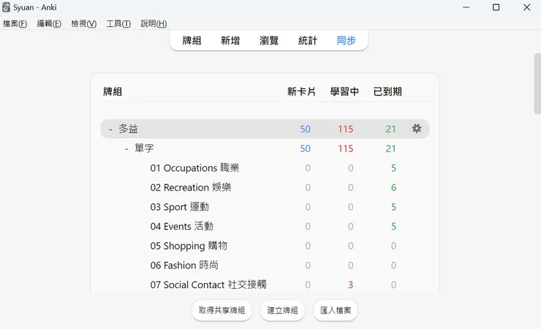541x329 pixels.
Task: Open deck 03 Sport 運動
Action: (x=179, y=207)
